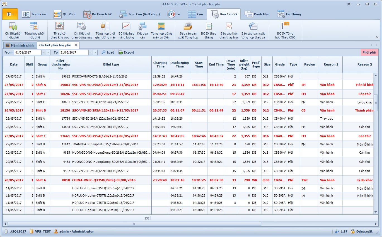382x237 pixels.
Task: Open the Chi tiết phôi hồi, phế report icon
Action: click(13, 30)
